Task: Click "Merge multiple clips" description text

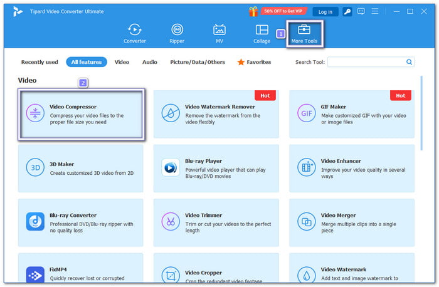Action: [x=358, y=227]
